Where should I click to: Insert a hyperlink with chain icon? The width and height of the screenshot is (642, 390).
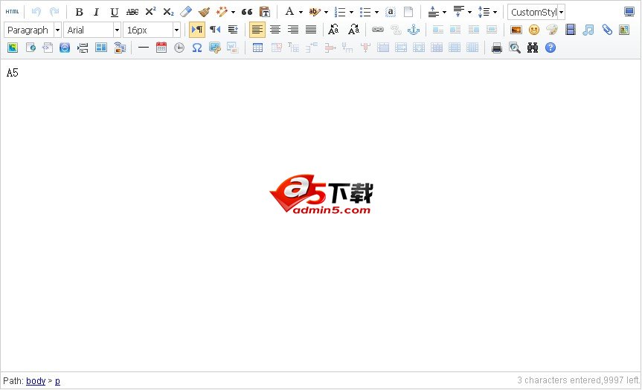(x=377, y=30)
